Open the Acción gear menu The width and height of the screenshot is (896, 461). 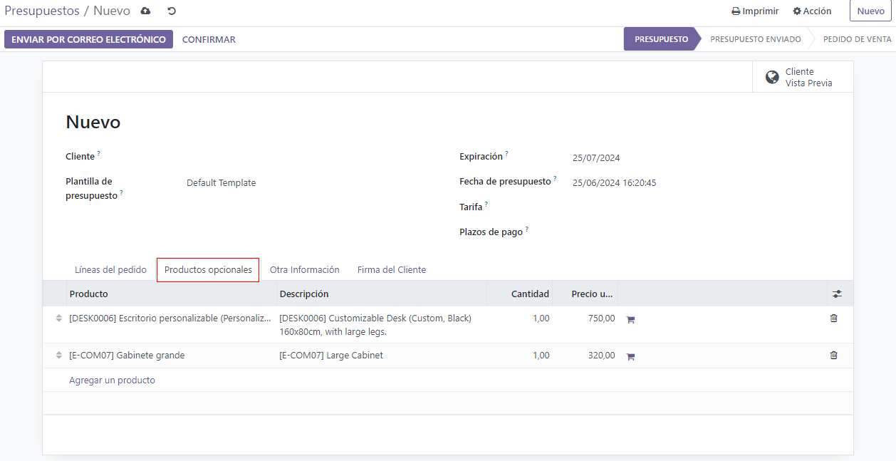[812, 11]
